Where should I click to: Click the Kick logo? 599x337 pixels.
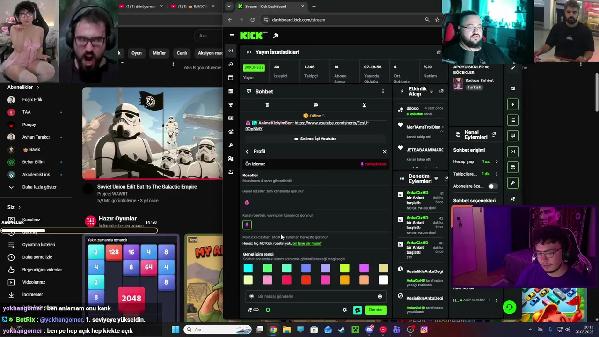[x=253, y=36]
